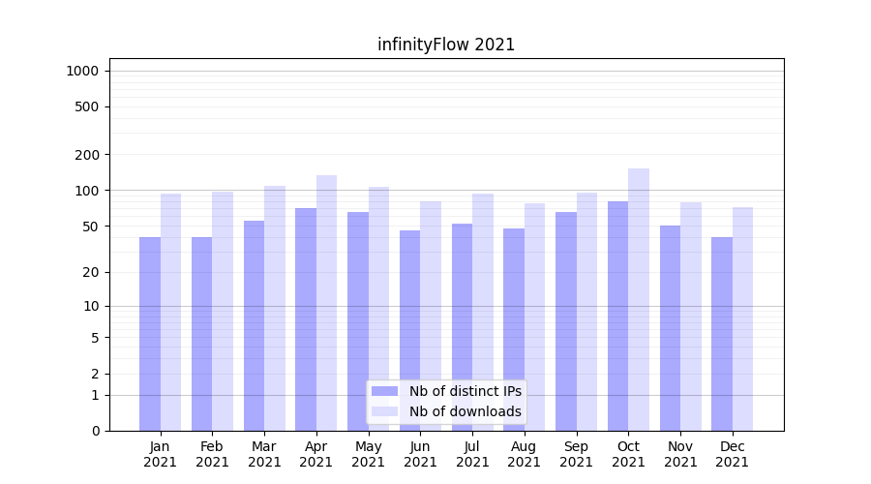Viewport: 871px width, 484px height.
Task: Click the "Mar 2021" x-axis label
Action: 264,454
